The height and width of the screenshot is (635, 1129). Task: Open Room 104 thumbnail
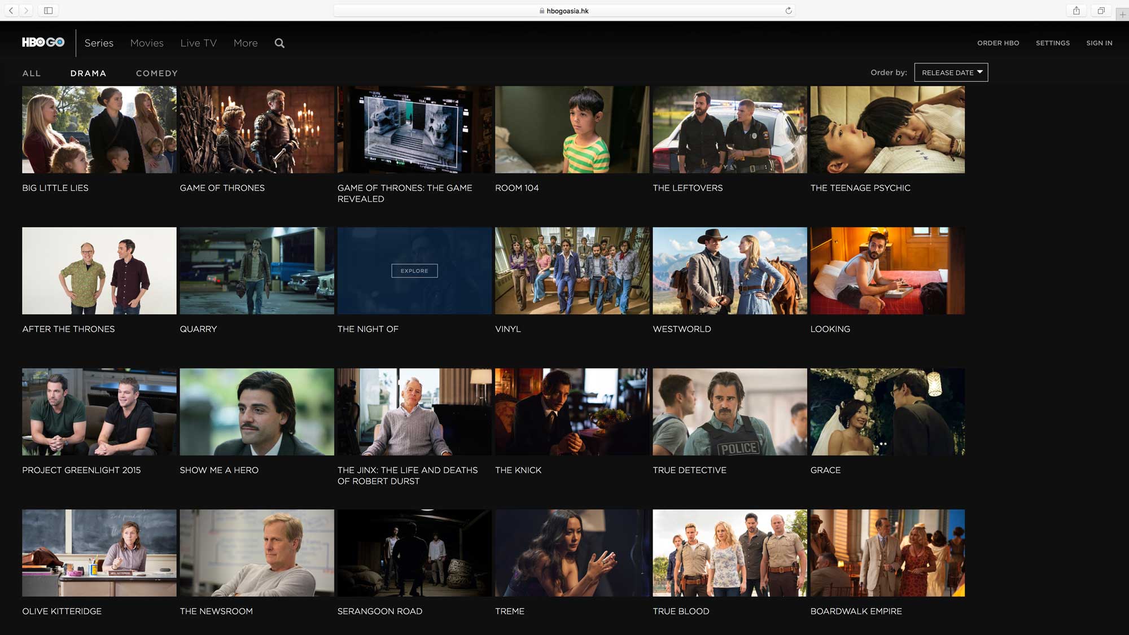(572, 129)
